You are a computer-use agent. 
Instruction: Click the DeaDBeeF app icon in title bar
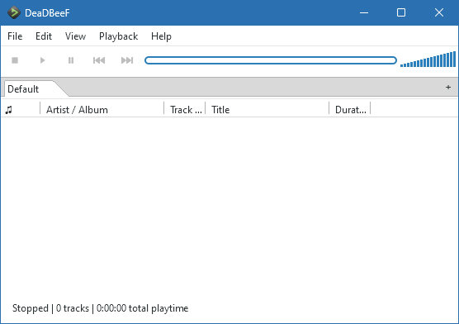pos(14,12)
